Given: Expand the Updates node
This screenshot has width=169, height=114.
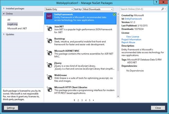Looking at the screenshot, I should click(4, 34).
